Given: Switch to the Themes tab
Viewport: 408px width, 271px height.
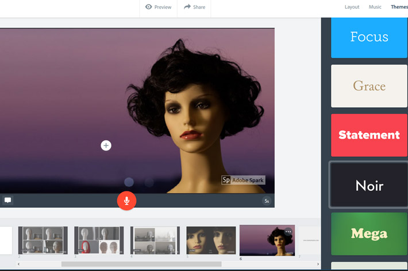Looking at the screenshot, I should click(399, 7).
